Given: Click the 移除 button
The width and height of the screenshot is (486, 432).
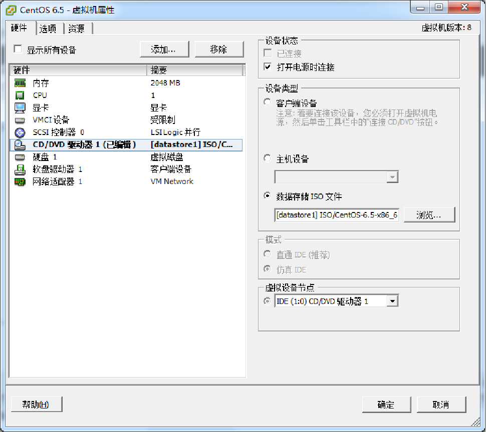Looking at the screenshot, I should [x=219, y=49].
